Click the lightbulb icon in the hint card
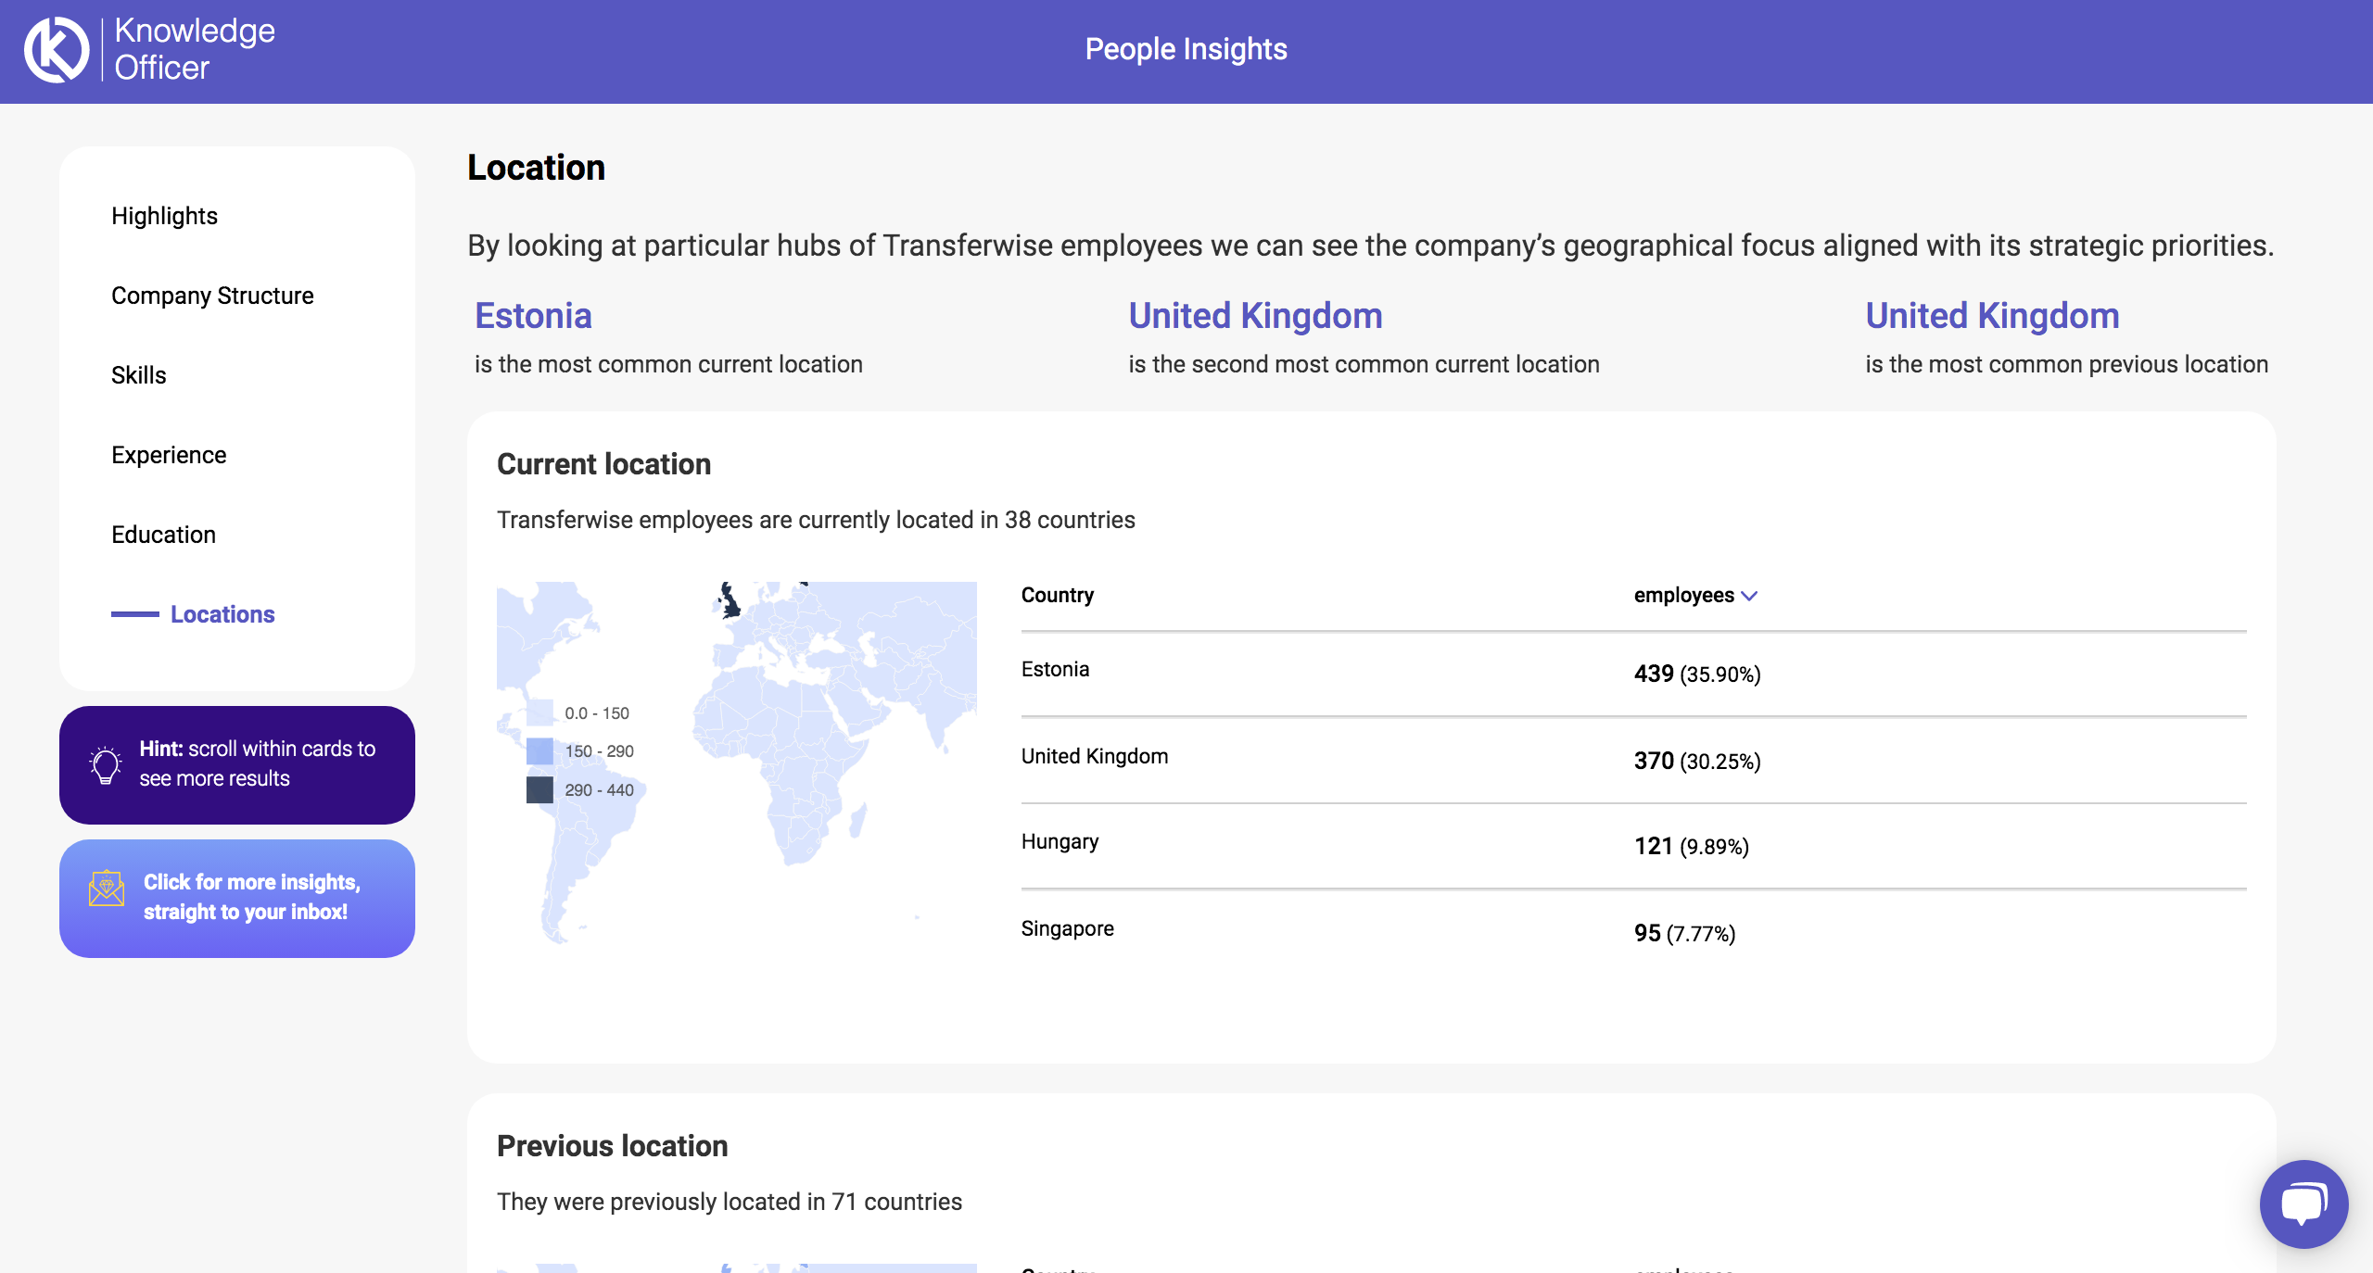Image resolution: width=2373 pixels, height=1273 pixels. (105, 764)
